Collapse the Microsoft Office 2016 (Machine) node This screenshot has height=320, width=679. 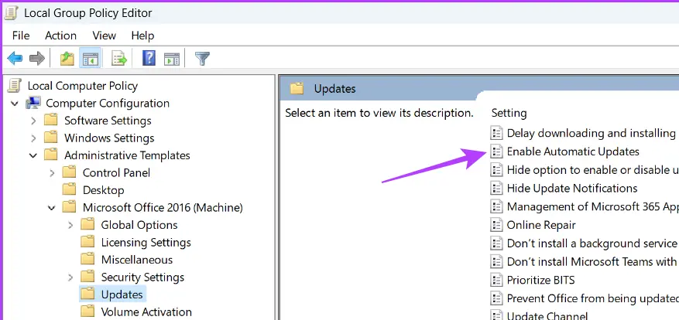point(51,208)
